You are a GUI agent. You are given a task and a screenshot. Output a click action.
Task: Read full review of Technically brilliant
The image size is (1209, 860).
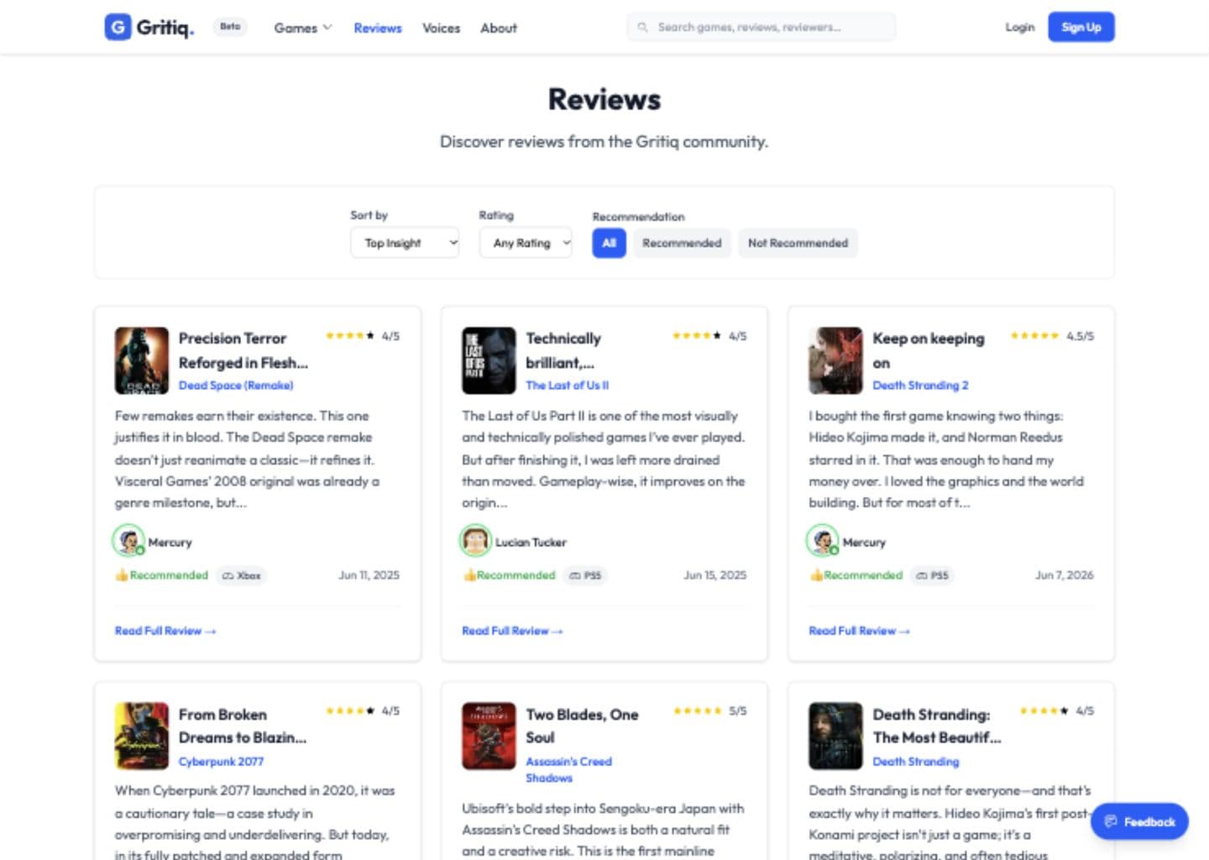512,631
